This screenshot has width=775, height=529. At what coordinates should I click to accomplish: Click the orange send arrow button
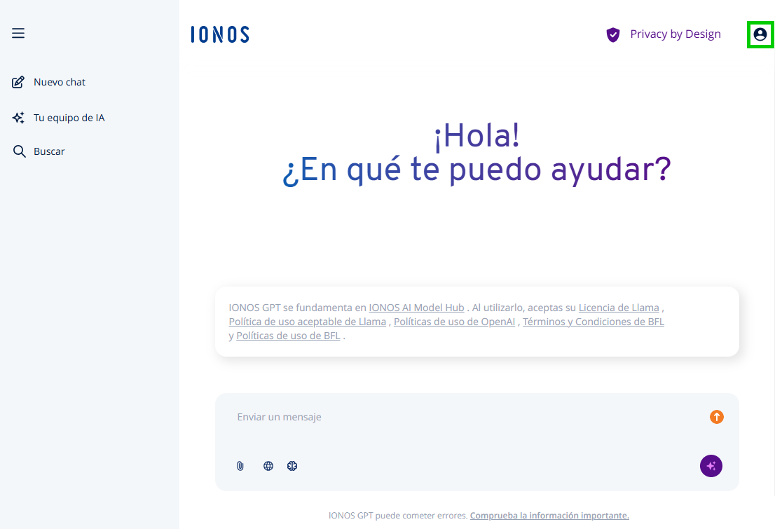[x=717, y=417]
